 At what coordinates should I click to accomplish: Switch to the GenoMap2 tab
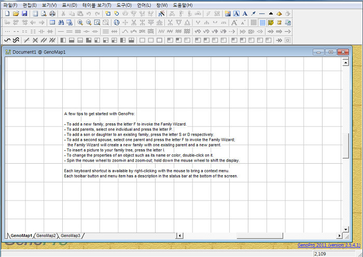[x=46, y=236]
